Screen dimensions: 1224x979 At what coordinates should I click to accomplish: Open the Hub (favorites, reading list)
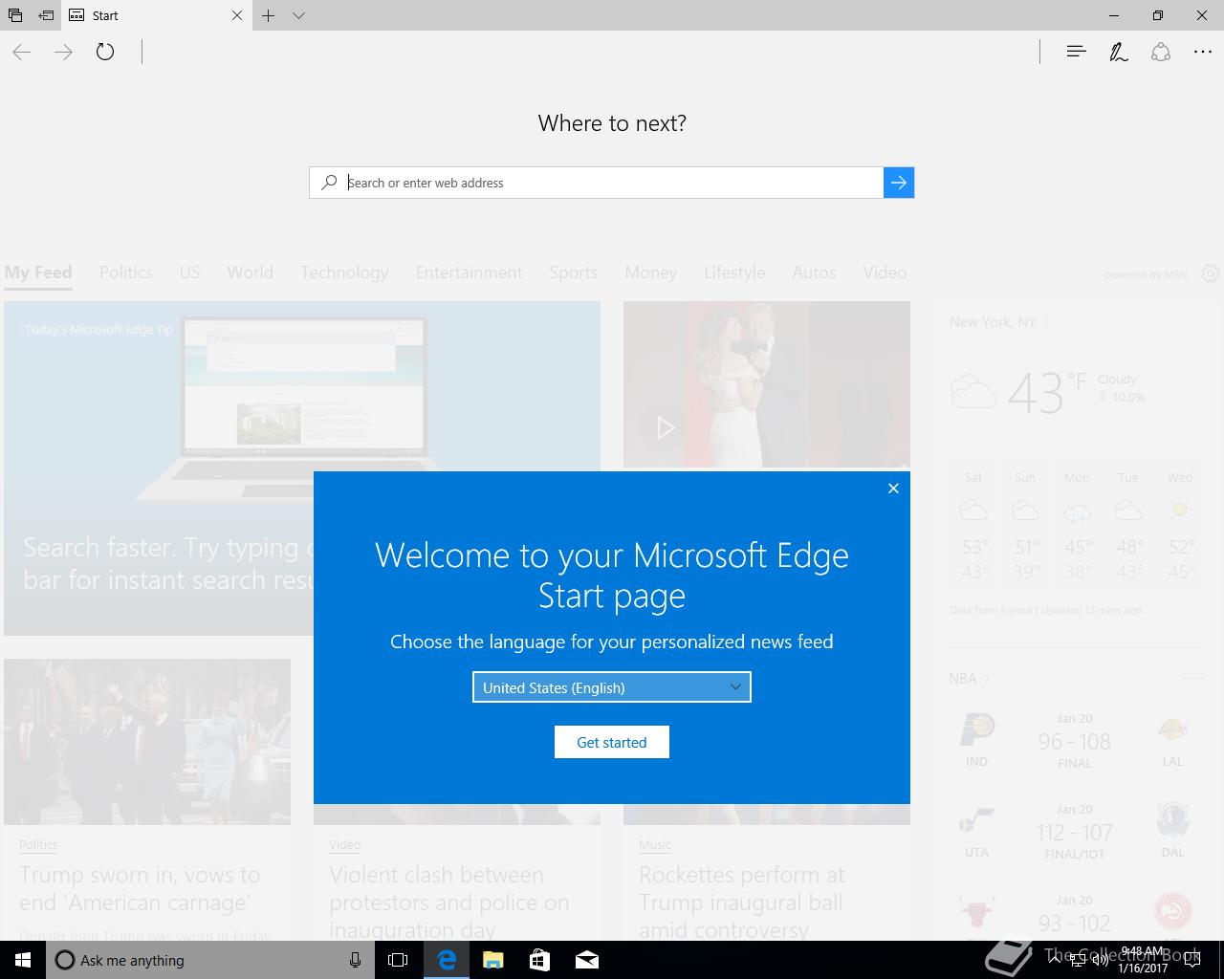click(x=1076, y=52)
